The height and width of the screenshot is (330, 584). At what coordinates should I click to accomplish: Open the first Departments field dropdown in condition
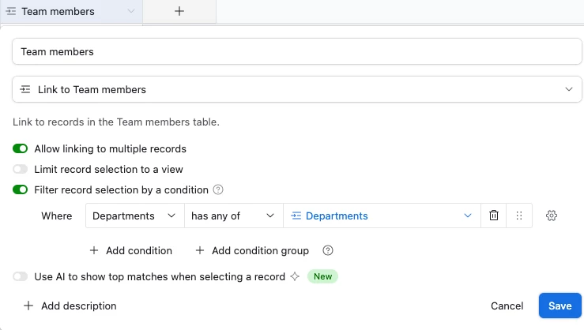tap(134, 216)
